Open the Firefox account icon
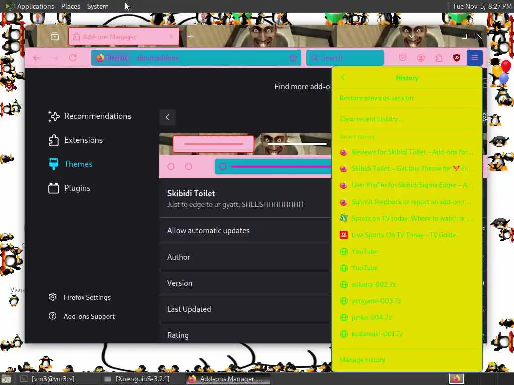The image size is (514, 385). [421, 58]
